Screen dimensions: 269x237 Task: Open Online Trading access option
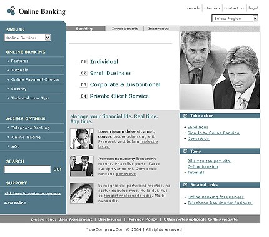26,137
